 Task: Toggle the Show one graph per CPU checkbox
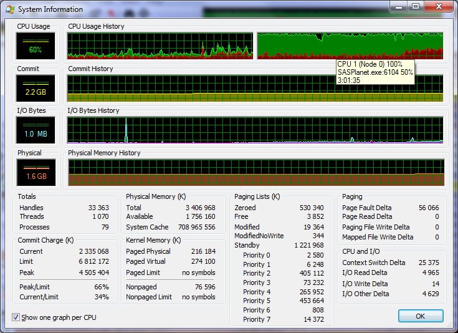pyautogui.click(x=16, y=317)
